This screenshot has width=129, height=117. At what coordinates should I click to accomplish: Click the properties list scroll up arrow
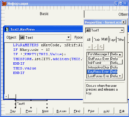120,55
